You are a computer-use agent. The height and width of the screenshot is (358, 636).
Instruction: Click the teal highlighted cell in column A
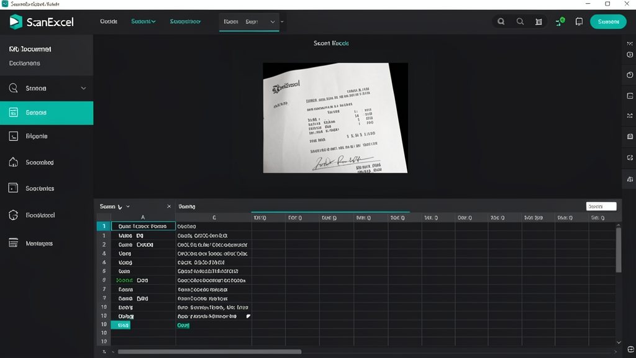[121, 325]
